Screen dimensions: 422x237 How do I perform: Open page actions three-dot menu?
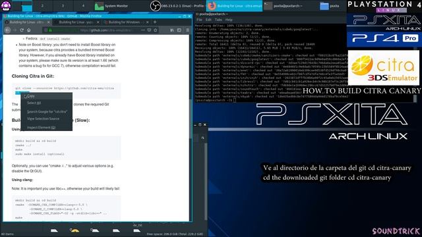pos(143,30)
